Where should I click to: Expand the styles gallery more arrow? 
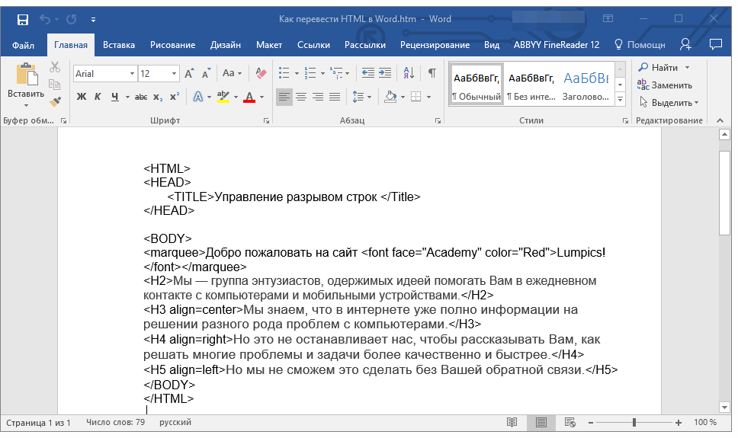pos(621,100)
